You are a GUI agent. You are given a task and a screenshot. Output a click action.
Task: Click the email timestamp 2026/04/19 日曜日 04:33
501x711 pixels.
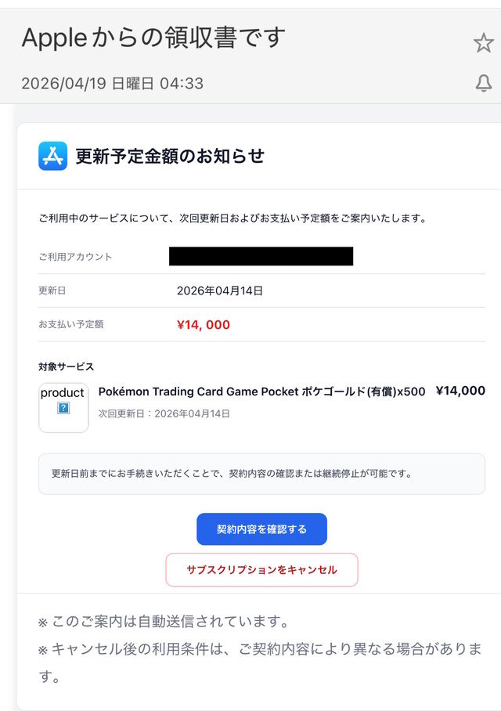click(112, 84)
